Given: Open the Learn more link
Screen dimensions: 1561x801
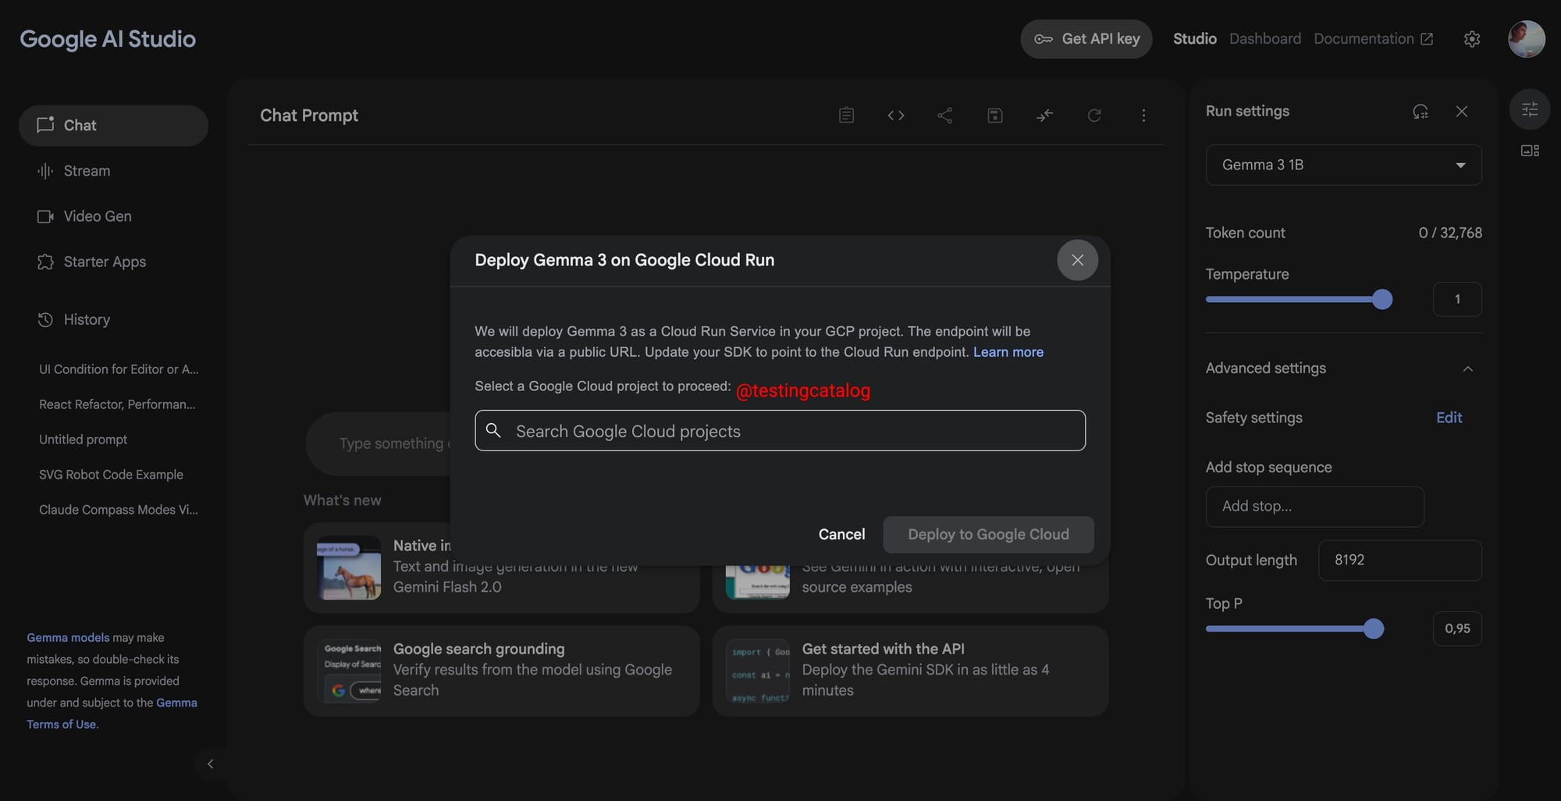Looking at the screenshot, I should pos(1008,352).
